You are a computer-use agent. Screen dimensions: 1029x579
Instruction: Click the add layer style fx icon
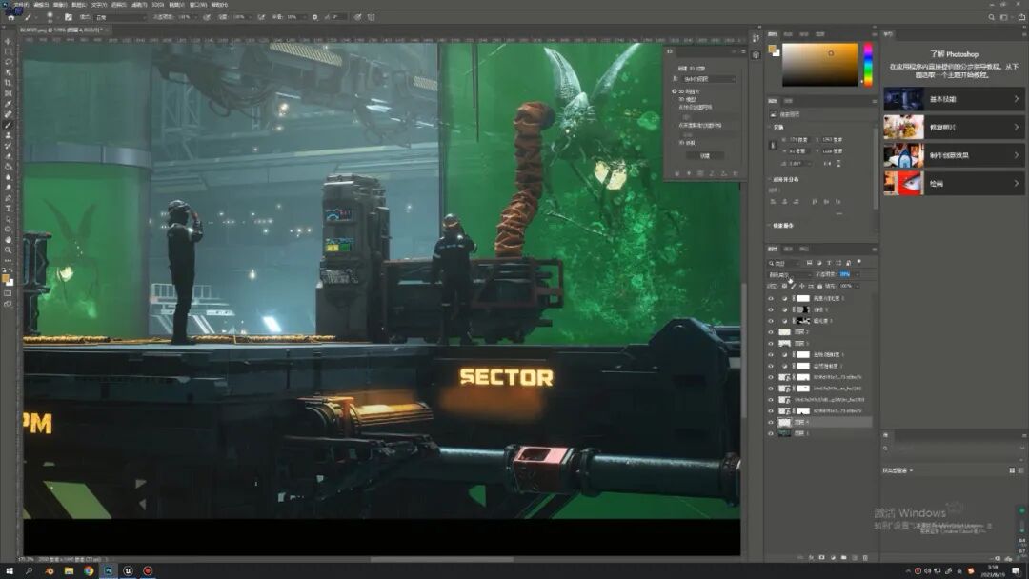811,557
